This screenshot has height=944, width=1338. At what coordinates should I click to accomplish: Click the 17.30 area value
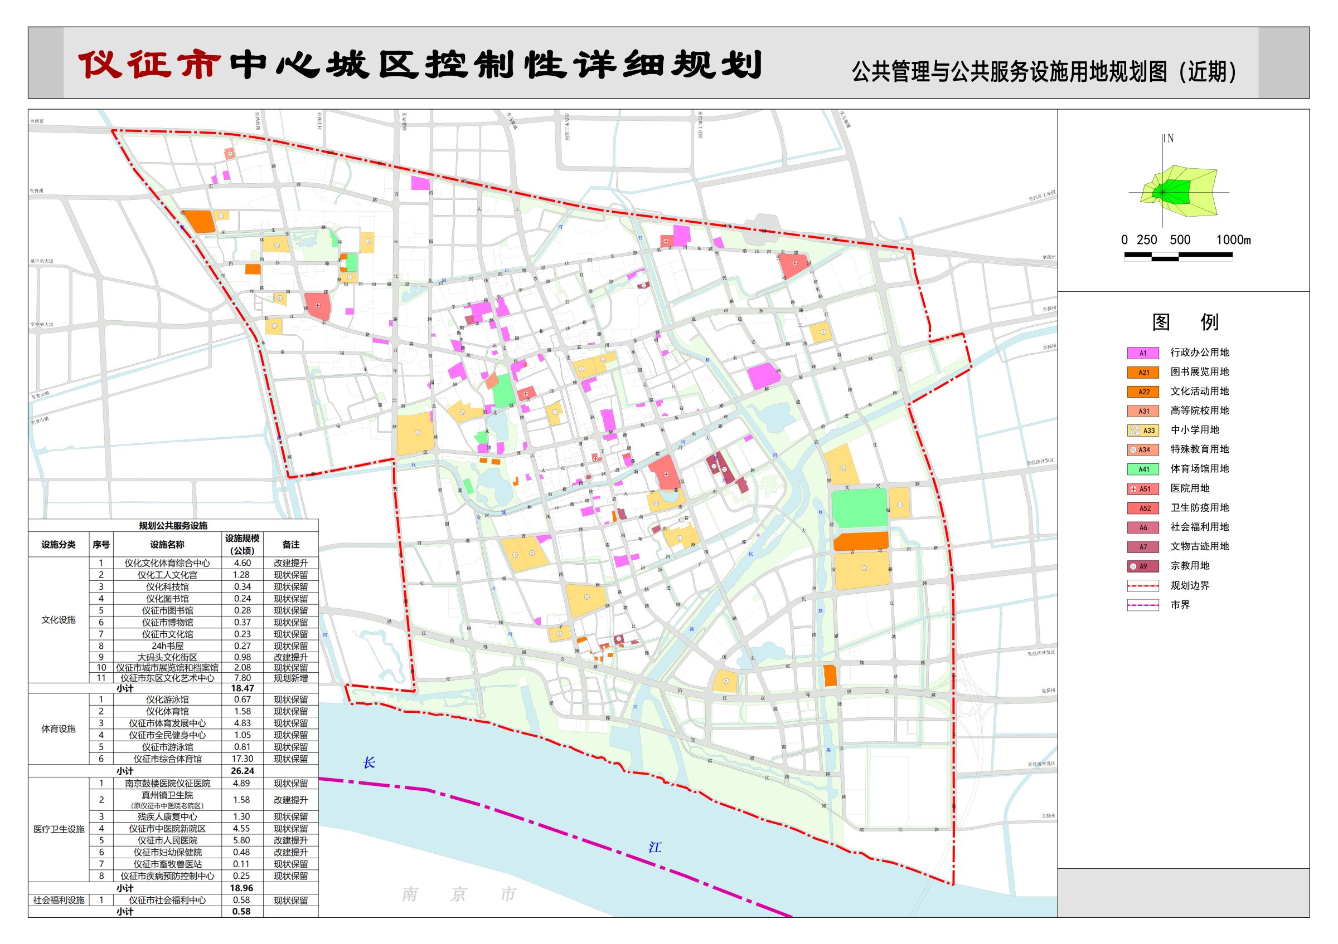click(x=243, y=759)
